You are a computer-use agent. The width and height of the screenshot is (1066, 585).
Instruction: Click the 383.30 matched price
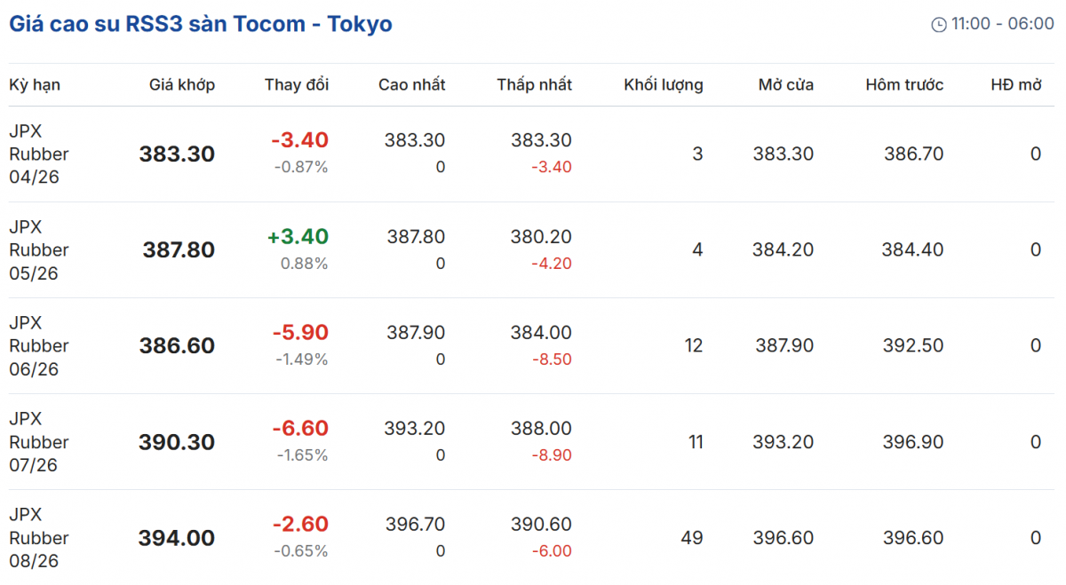click(x=178, y=154)
